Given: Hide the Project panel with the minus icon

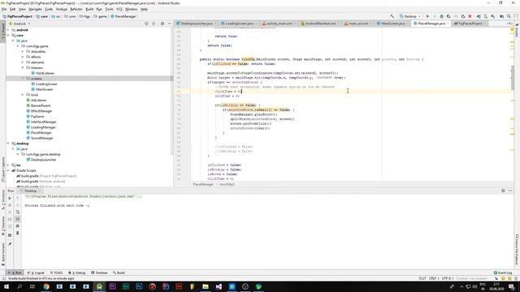Looking at the screenshot, I should [170, 24].
